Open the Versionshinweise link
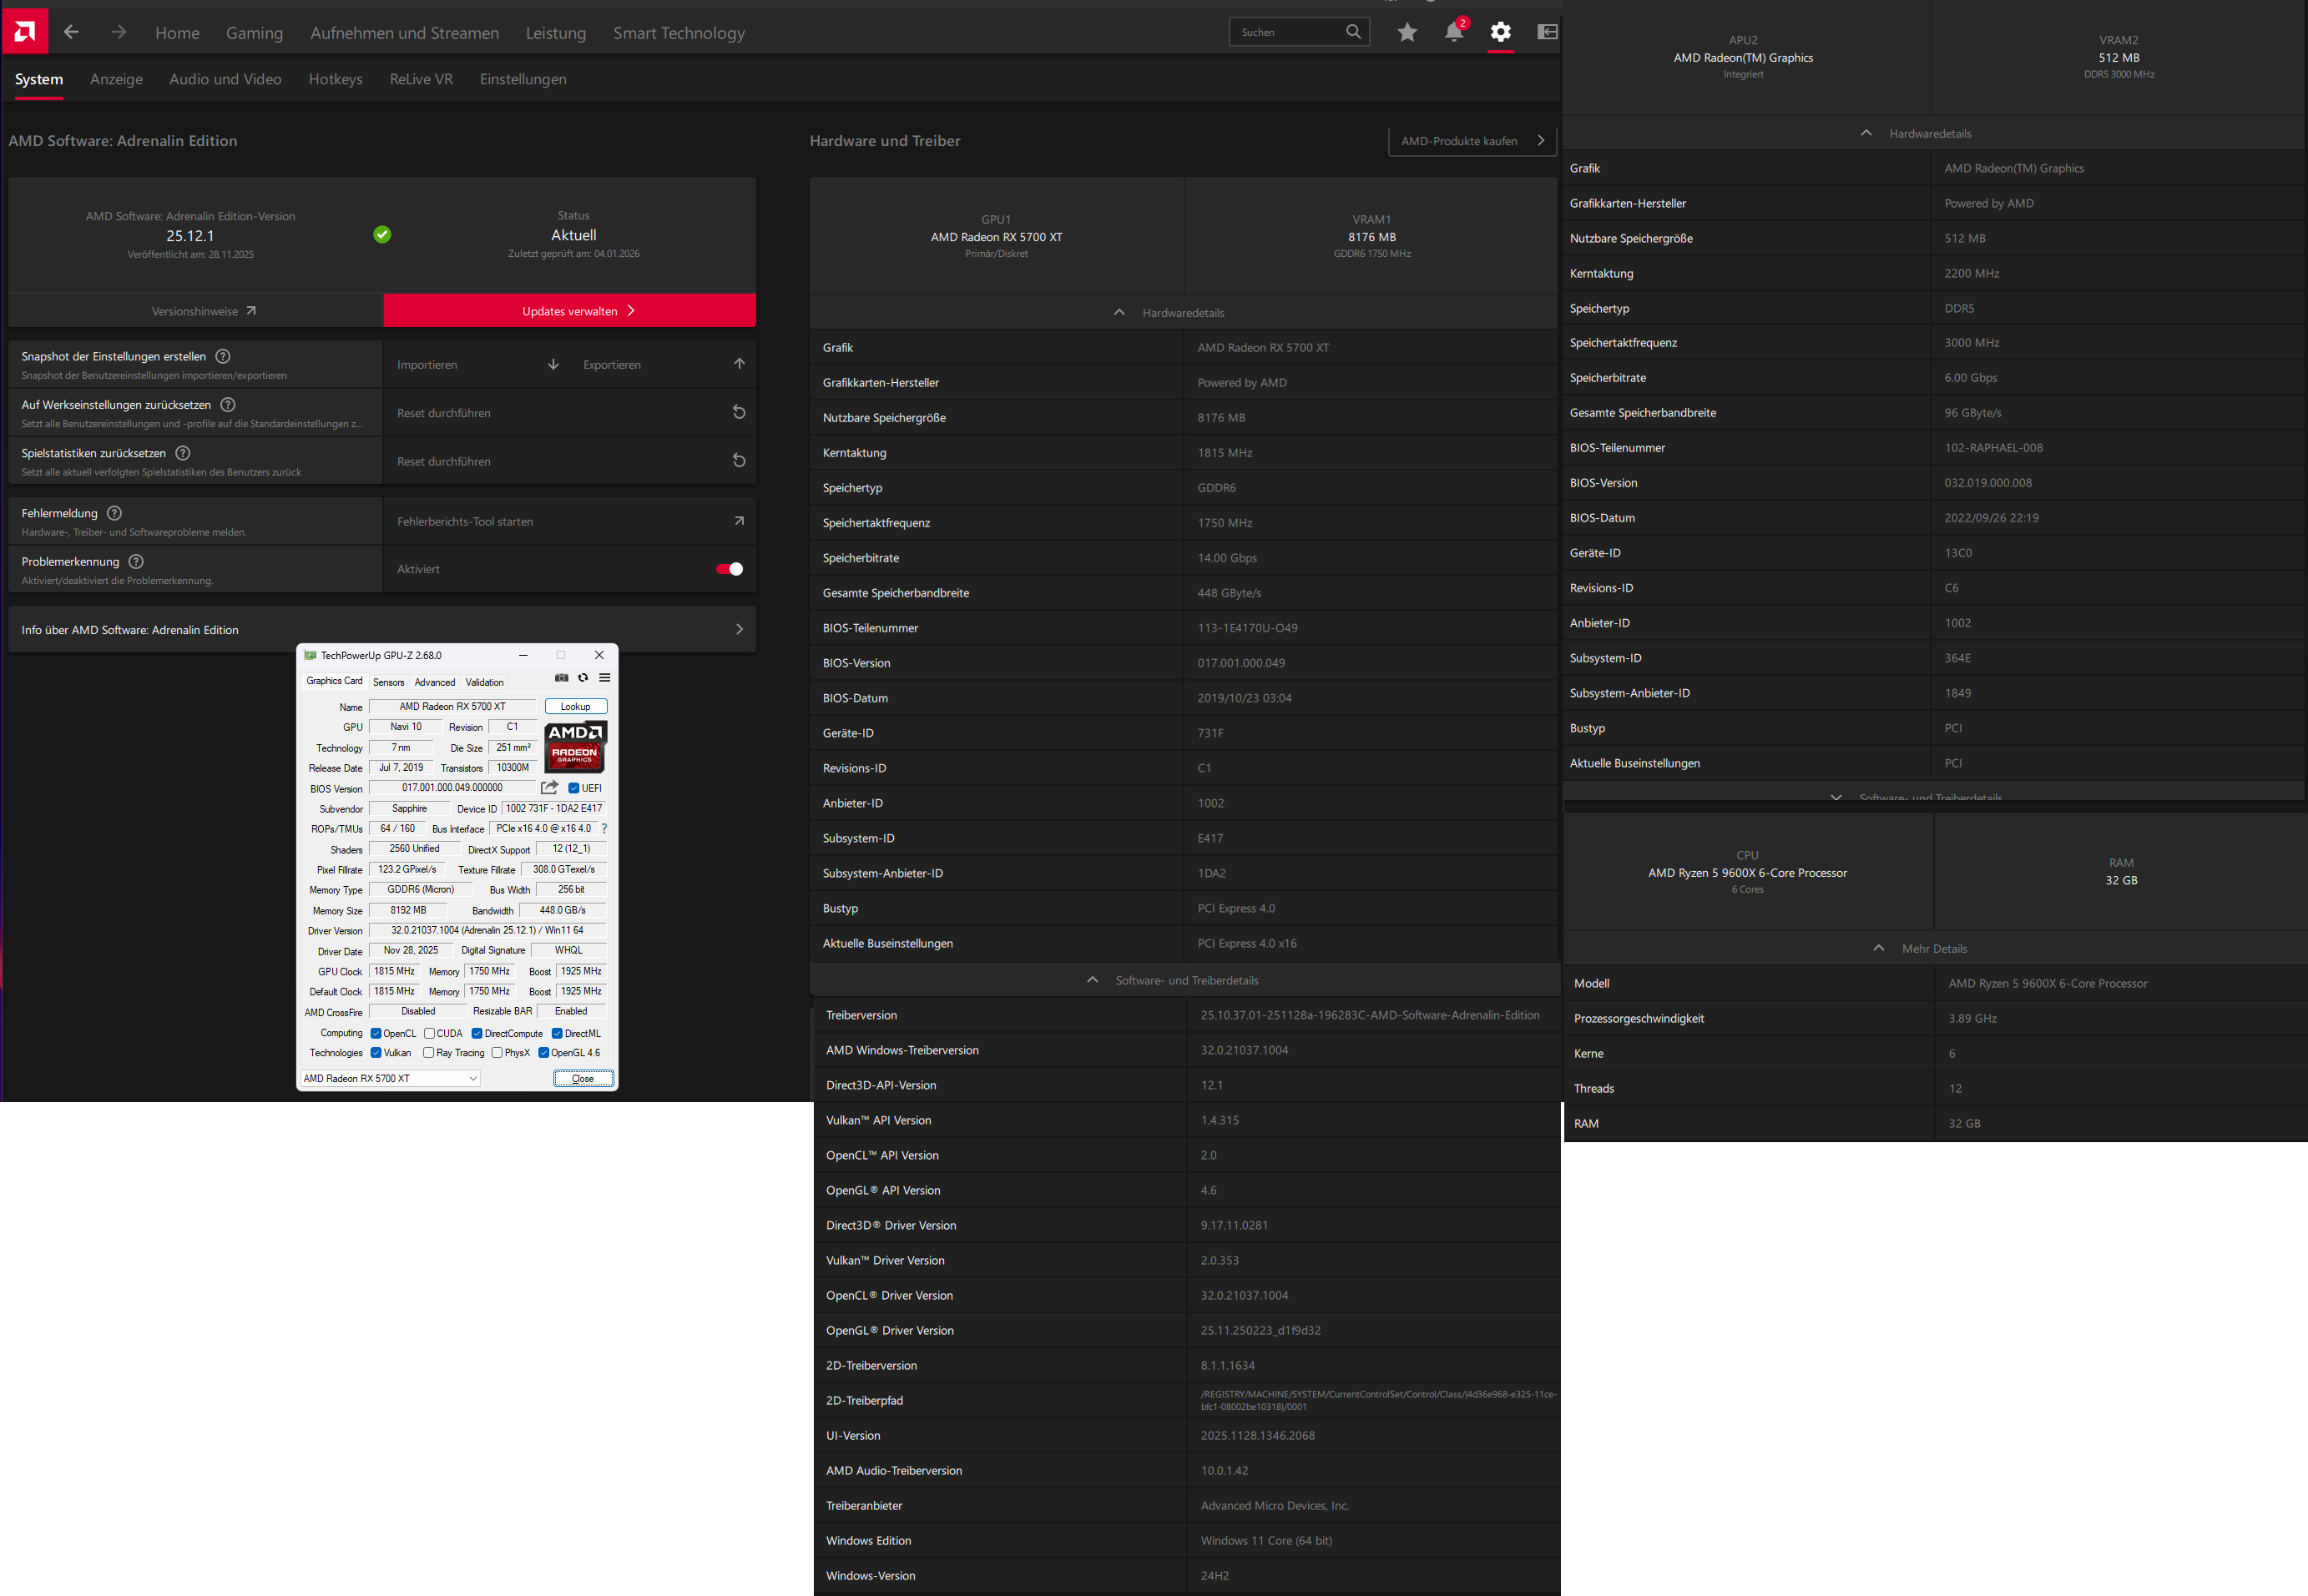The height and width of the screenshot is (1596, 2308). pyautogui.click(x=204, y=311)
